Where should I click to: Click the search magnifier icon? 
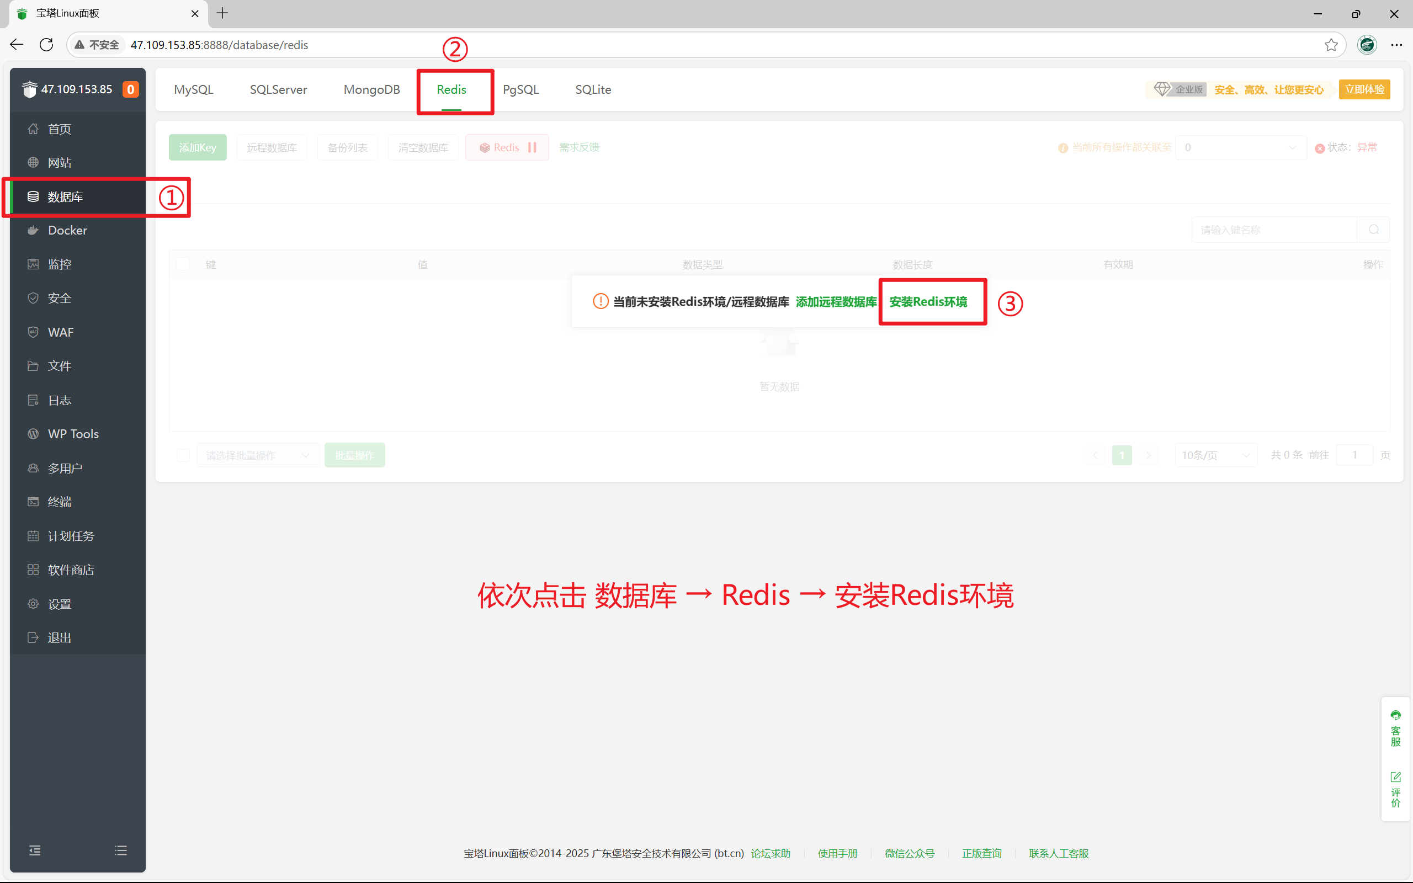point(1373,230)
